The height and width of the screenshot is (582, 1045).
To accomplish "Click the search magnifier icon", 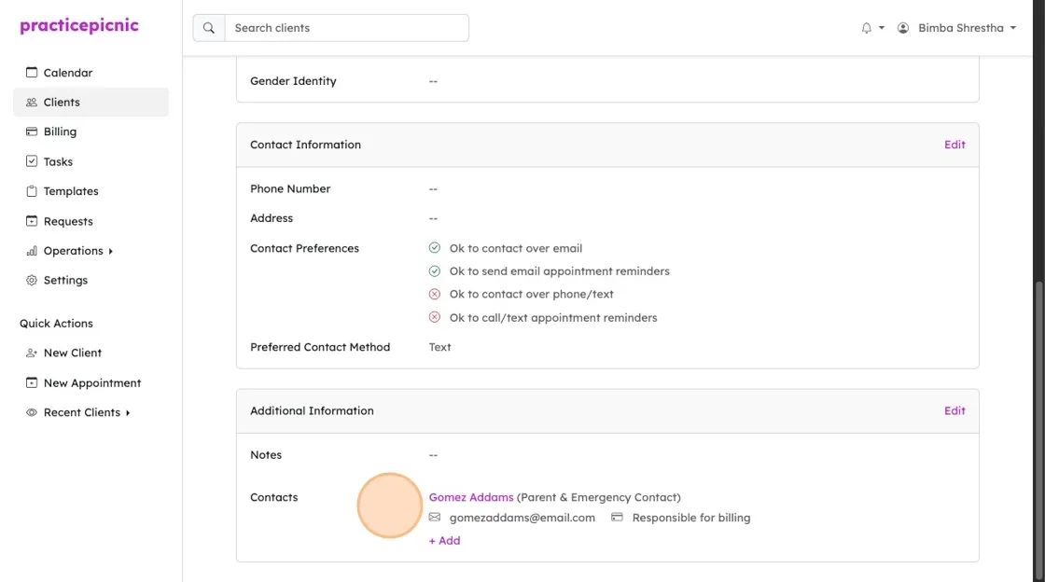I will pos(209,28).
